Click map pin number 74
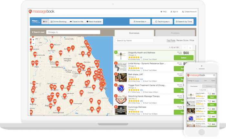 click(57, 95)
